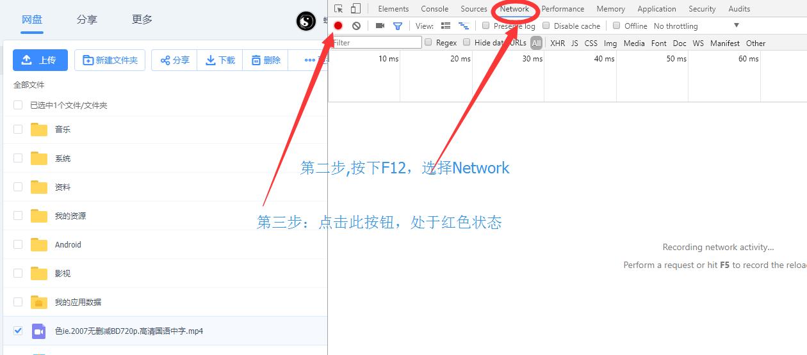Toggle the Hide data URLs checkbox

(467, 42)
